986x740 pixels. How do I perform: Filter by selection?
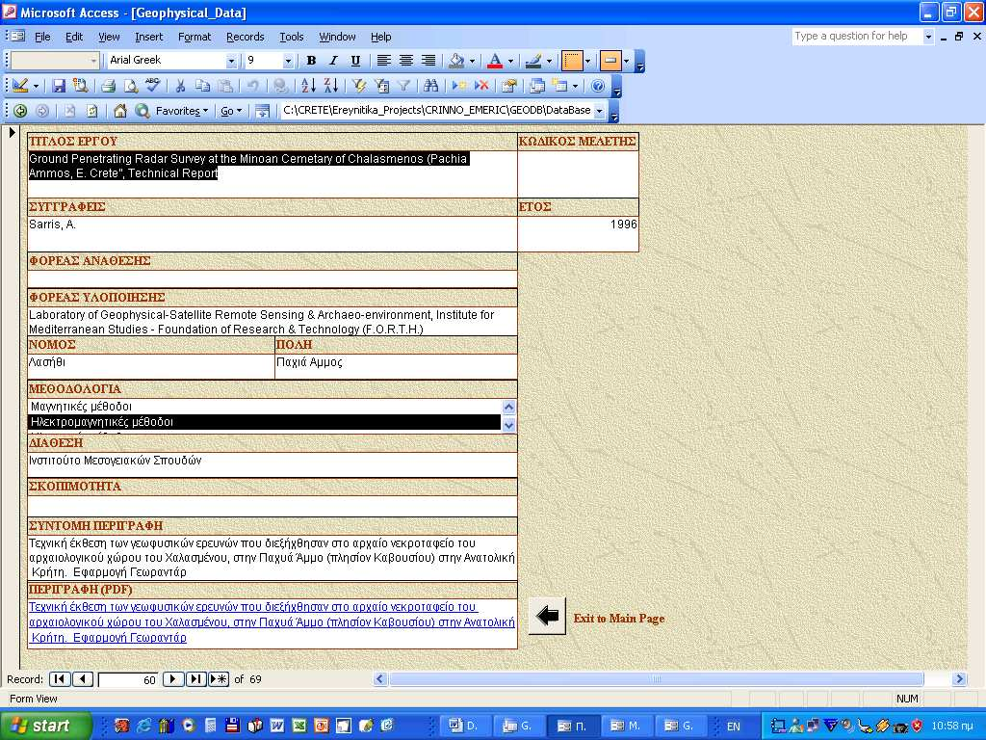point(359,86)
